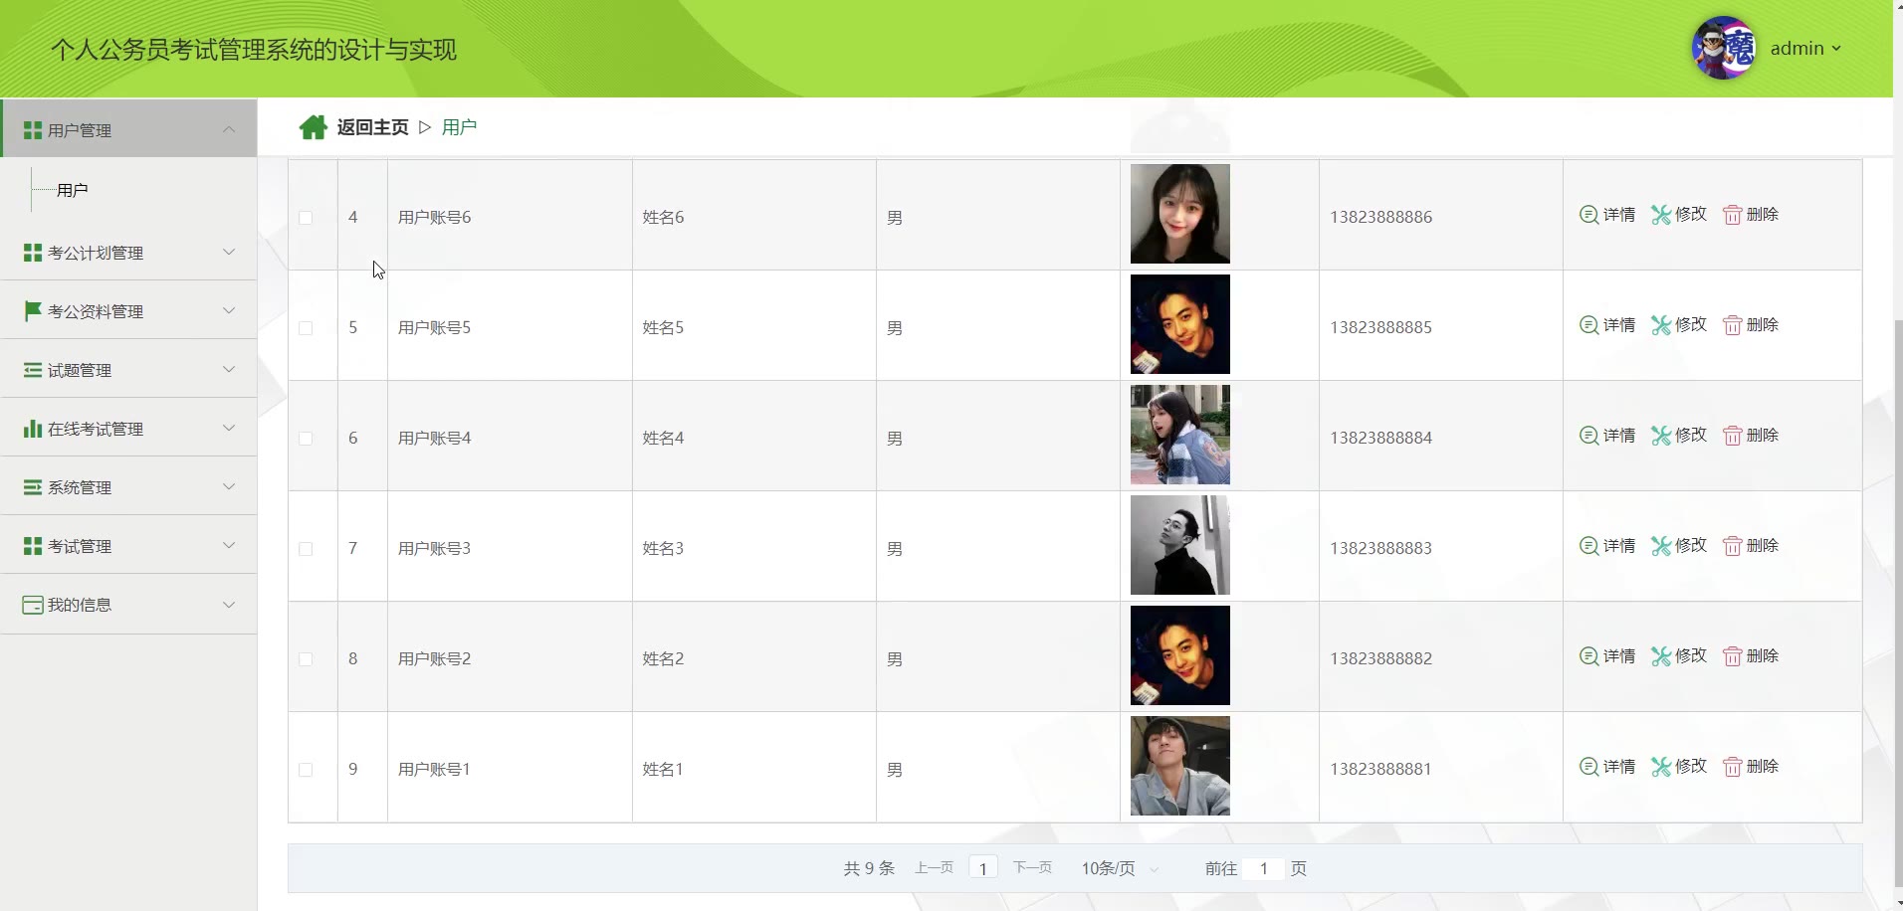Click the 用户 breadcrumb link
The height and width of the screenshot is (911, 1903).
(x=459, y=127)
